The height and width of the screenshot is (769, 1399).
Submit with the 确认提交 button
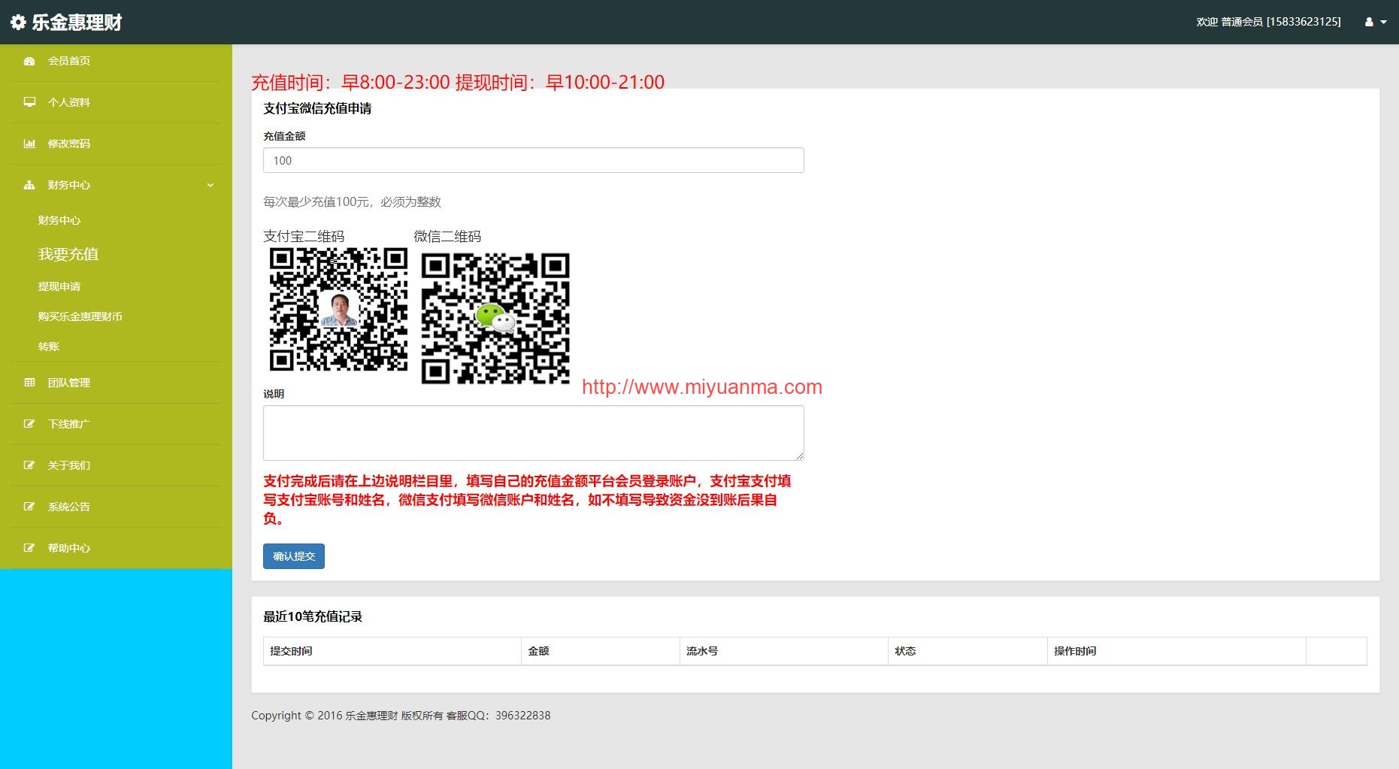pos(294,556)
